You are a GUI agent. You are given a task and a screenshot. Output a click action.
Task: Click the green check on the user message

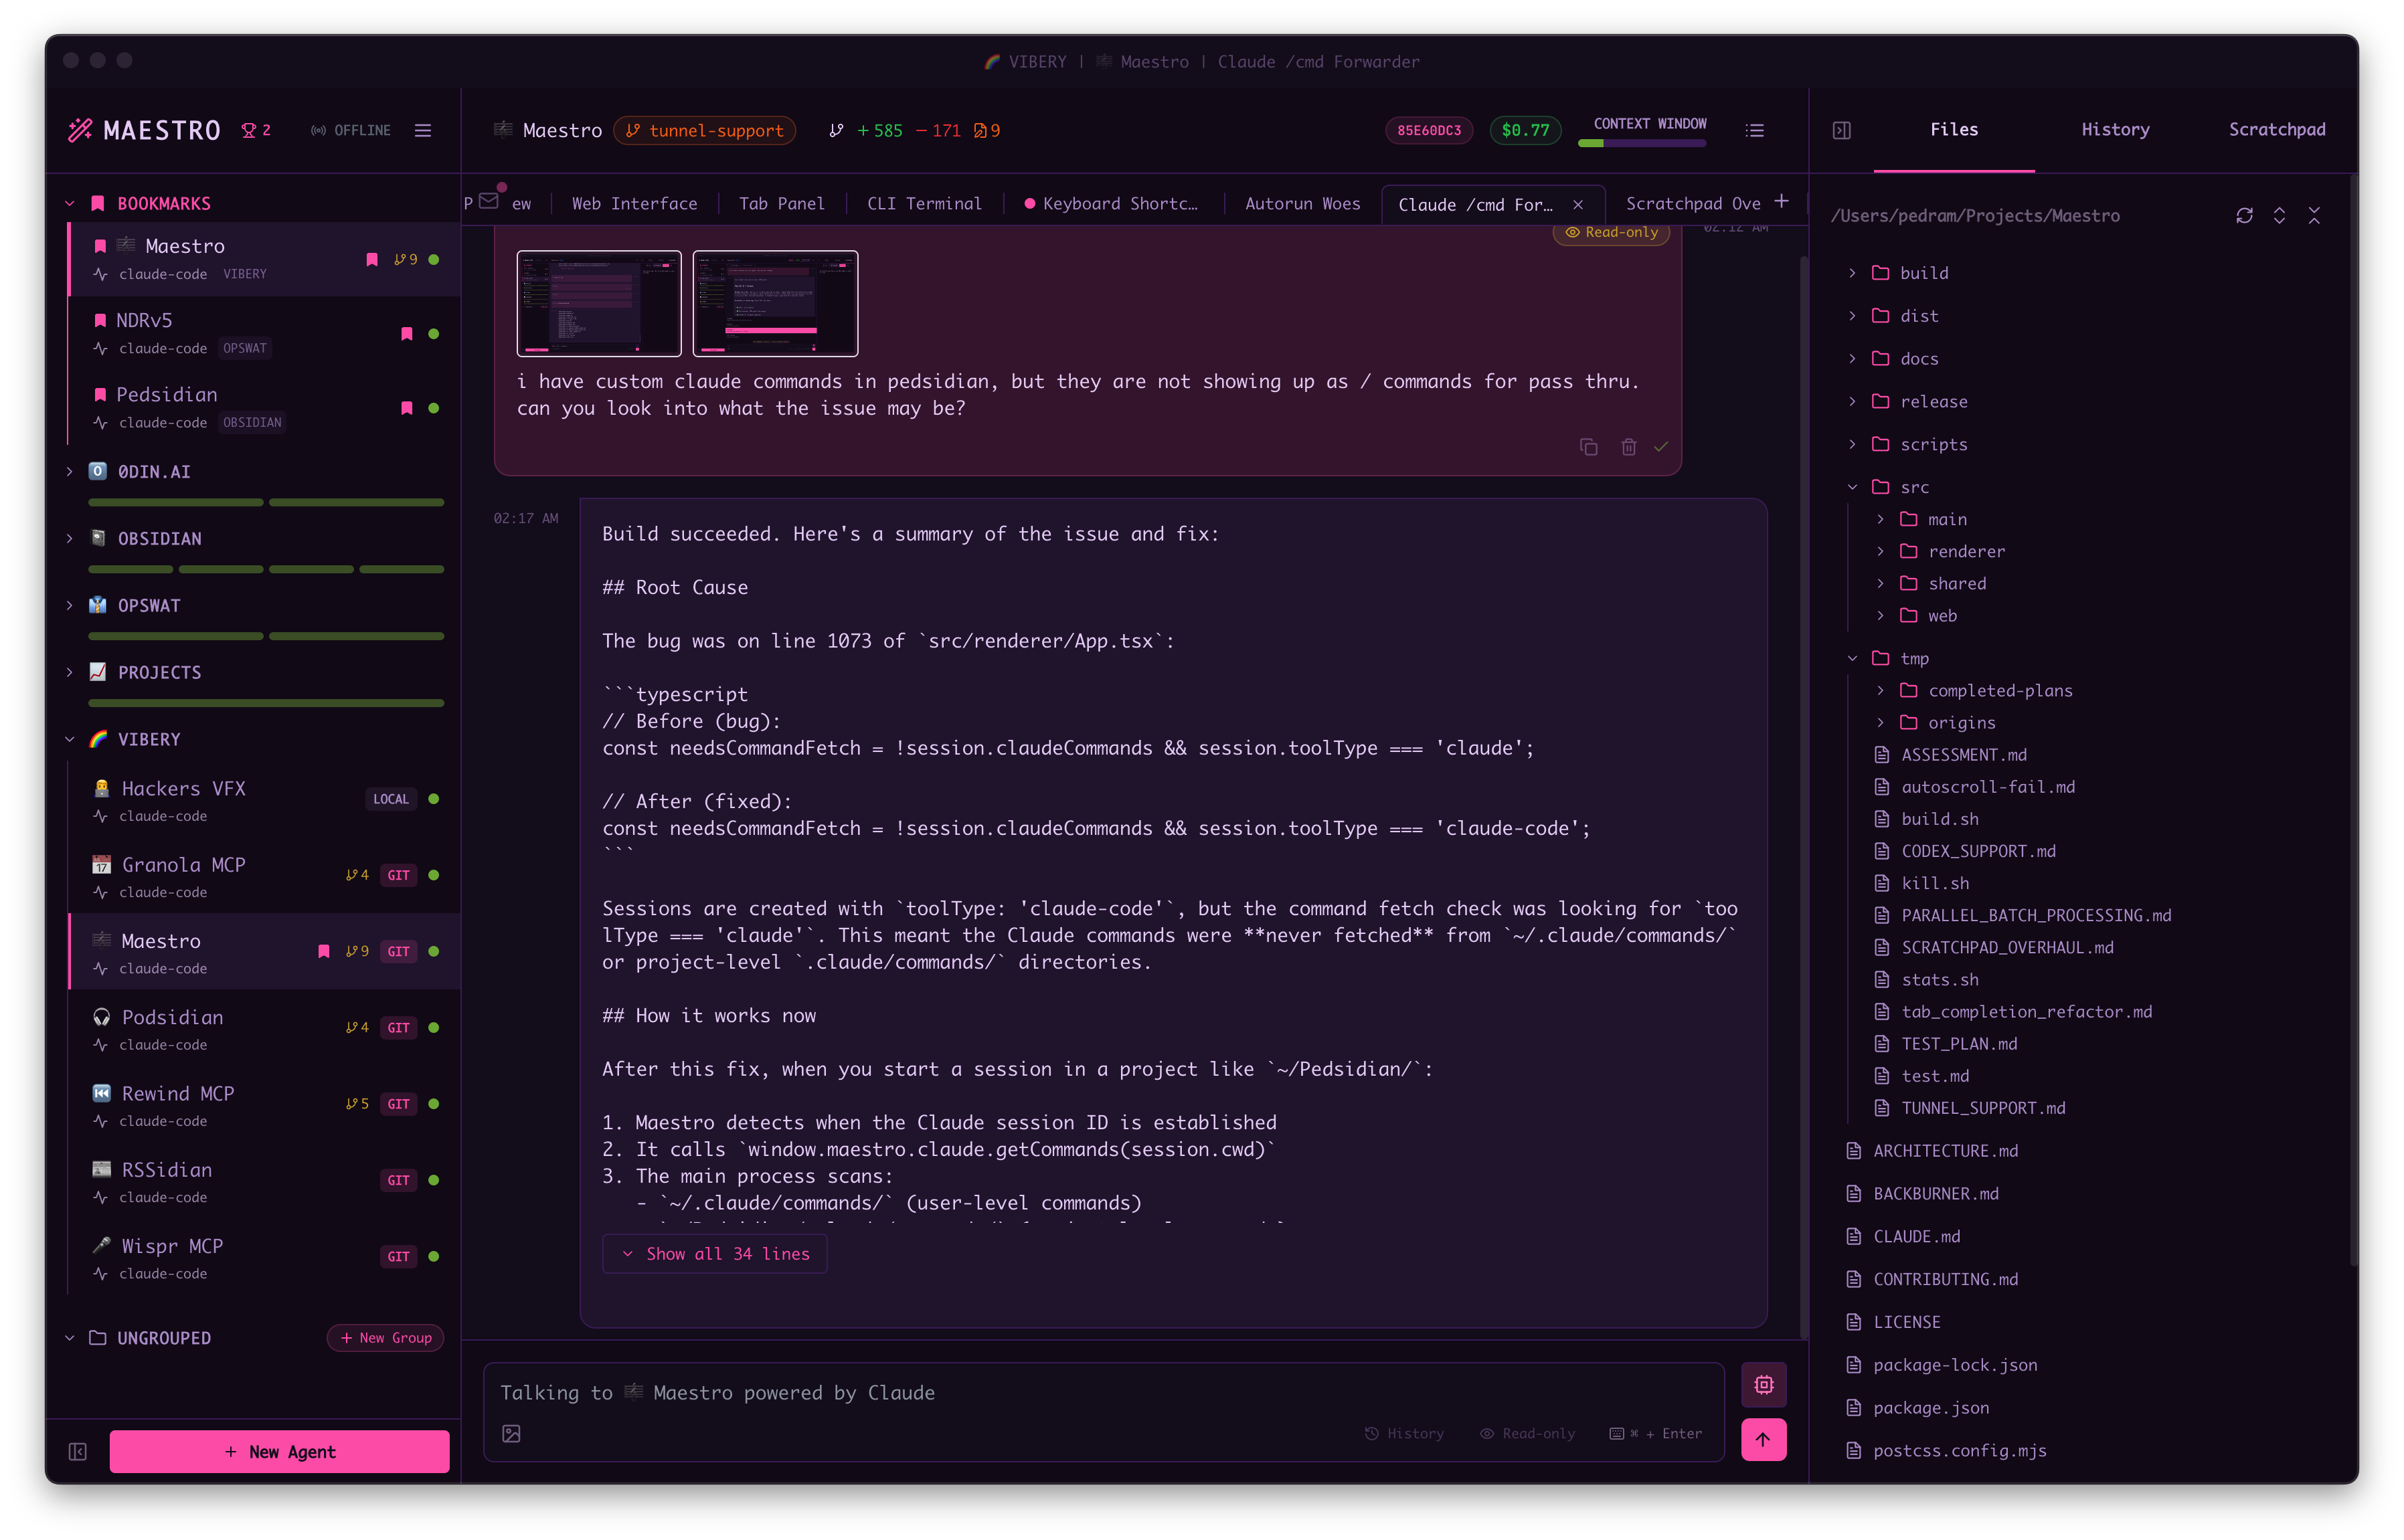click(1662, 447)
